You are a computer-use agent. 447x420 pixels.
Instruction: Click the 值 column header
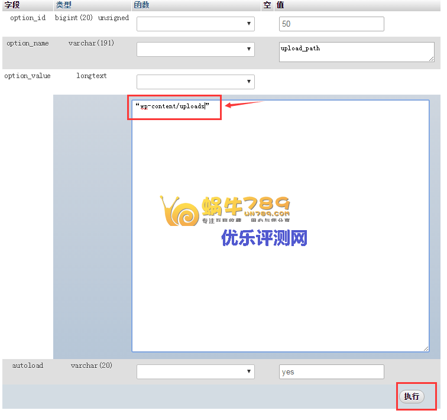pos(280,5)
